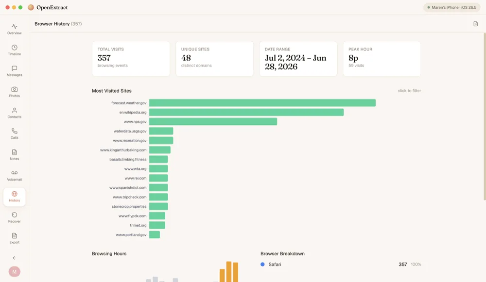
Task: Click the Safari blue legend dot
Action: tap(262, 265)
